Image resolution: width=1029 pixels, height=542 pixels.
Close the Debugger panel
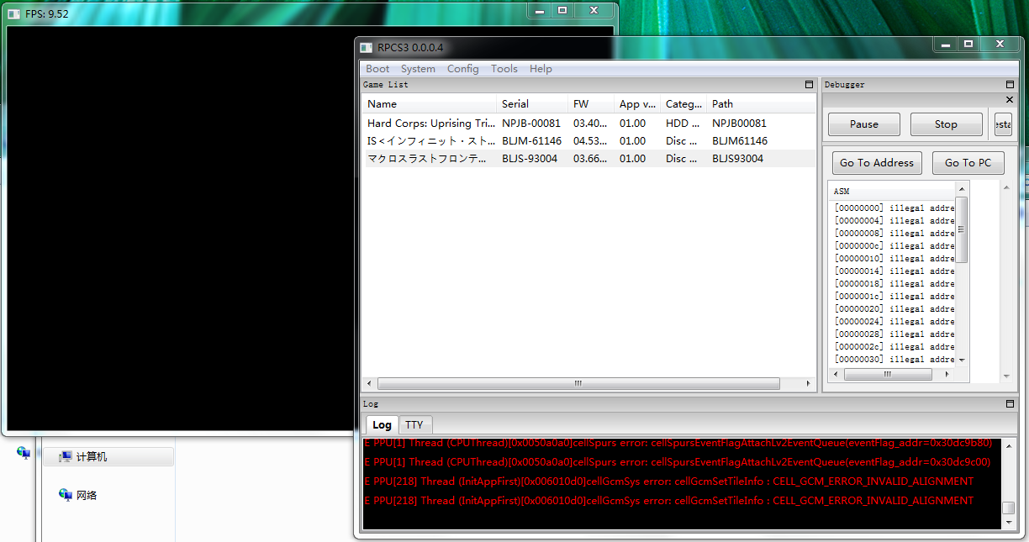pos(1010,100)
